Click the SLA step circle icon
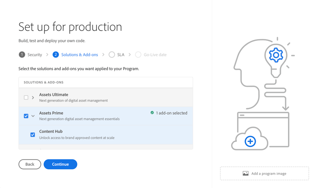The width and height of the screenshot is (313, 188). pyautogui.click(x=112, y=55)
